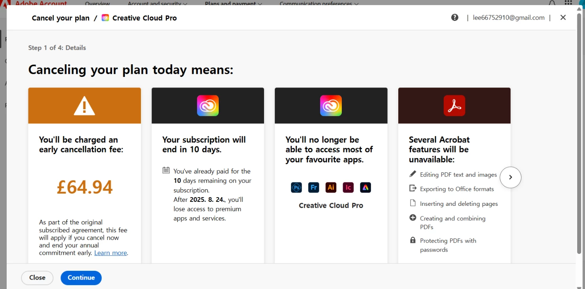The width and height of the screenshot is (585, 289).
Task: Click the Inserting and deleting pages text
Action: (459, 204)
